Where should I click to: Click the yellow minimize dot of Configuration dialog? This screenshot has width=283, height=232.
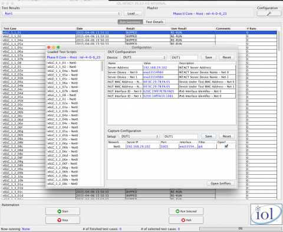pyautogui.click(x=54, y=47)
